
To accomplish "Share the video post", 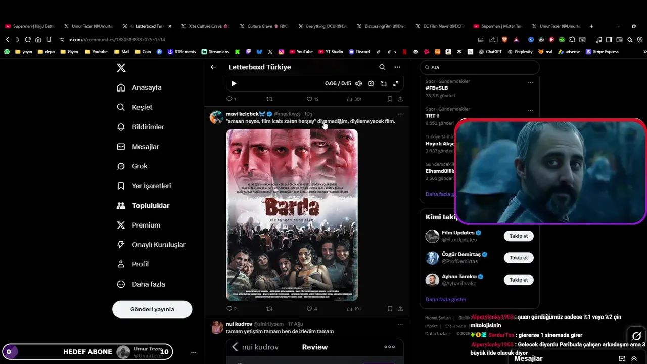I will 400,99.
